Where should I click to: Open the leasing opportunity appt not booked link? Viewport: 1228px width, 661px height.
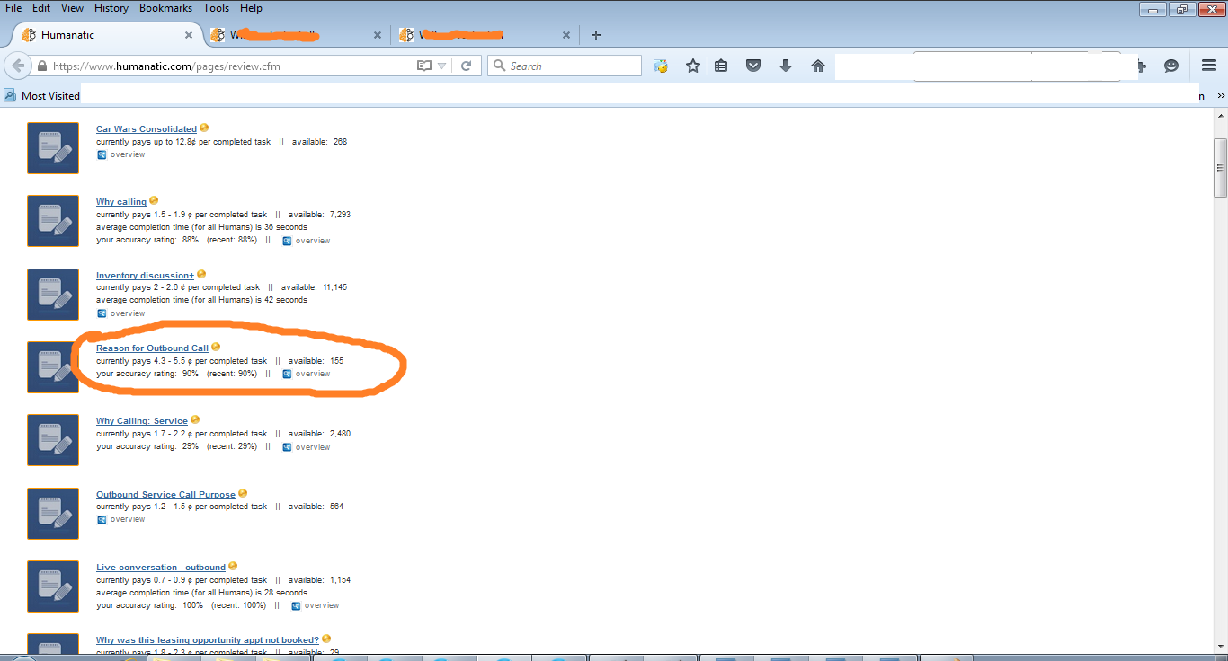pyautogui.click(x=208, y=640)
